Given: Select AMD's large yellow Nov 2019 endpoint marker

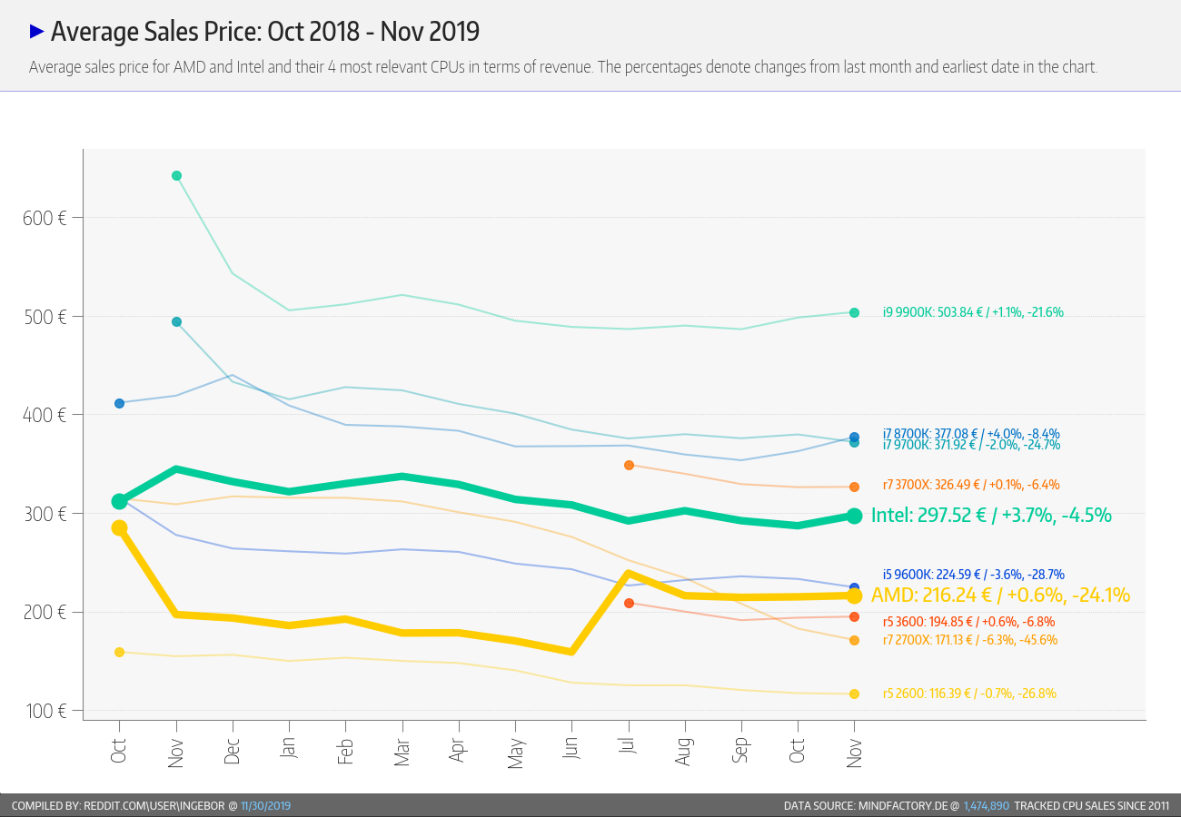Looking at the screenshot, I should pos(854,596).
